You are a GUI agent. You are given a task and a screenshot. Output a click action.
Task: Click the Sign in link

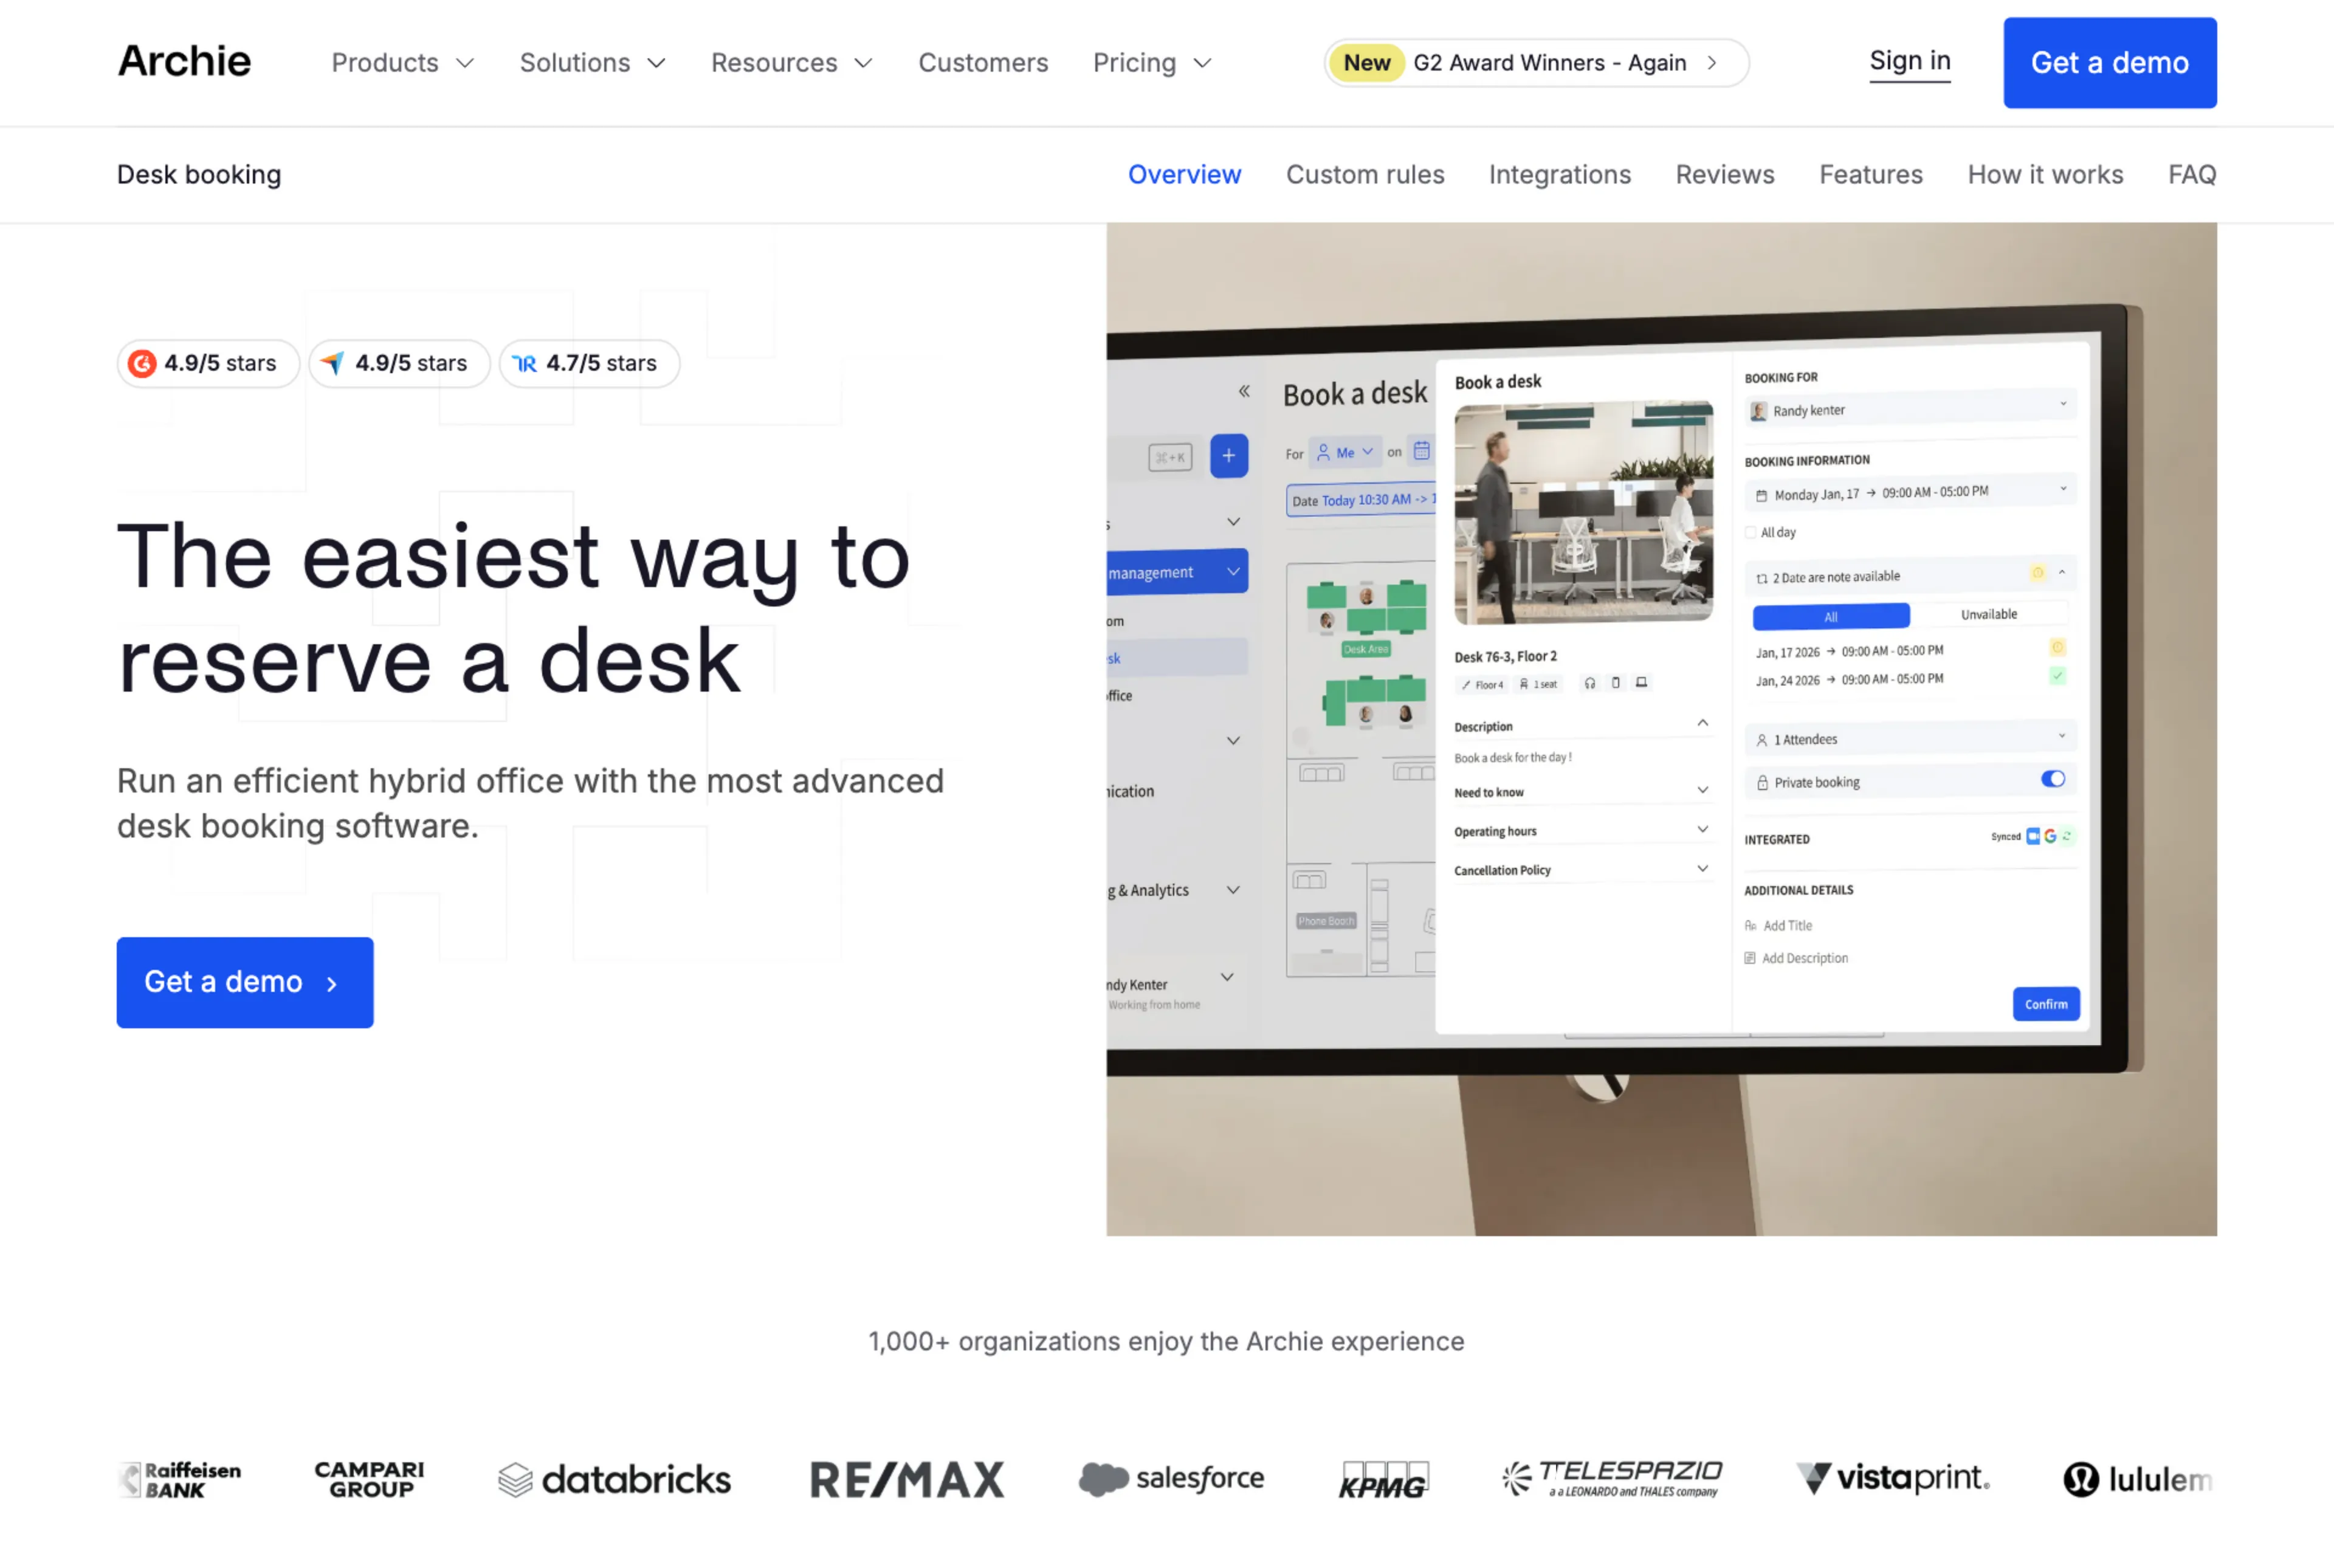(x=1909, y=62)
